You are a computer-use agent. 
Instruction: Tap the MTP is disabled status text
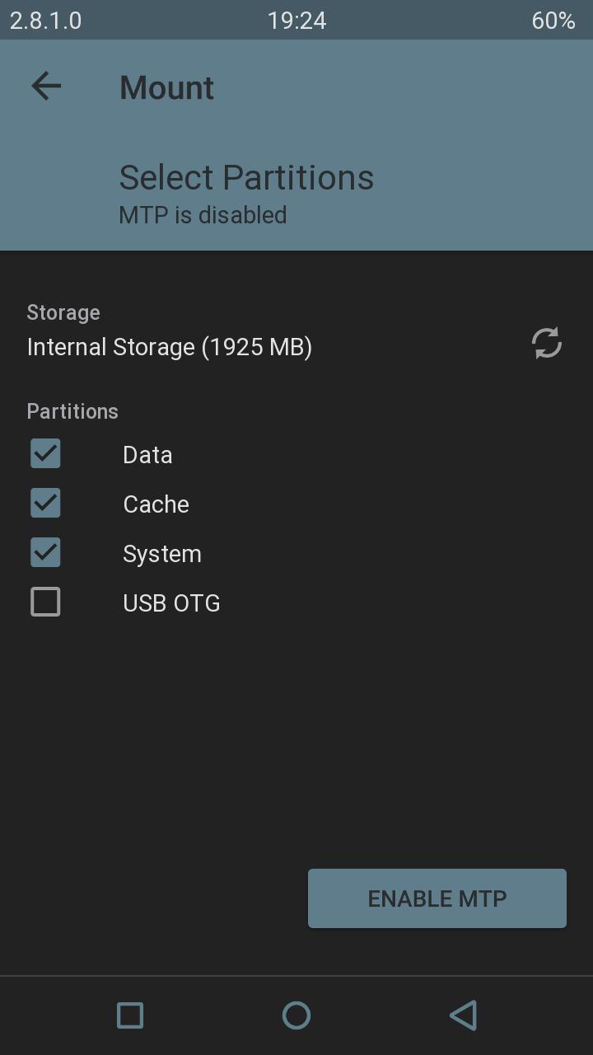tap(203, 215)
